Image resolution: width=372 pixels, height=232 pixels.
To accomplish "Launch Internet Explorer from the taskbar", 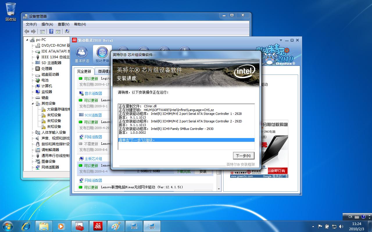I will point(26,226).
